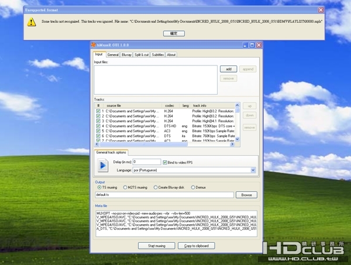The image size is (351, 265).
Task: Open the About tab
Action: [171, 54]
